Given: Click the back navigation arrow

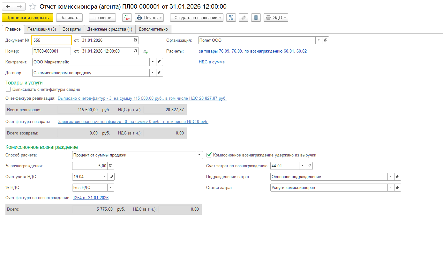Looking at the screenshot, I should click(x=8, y=7).
